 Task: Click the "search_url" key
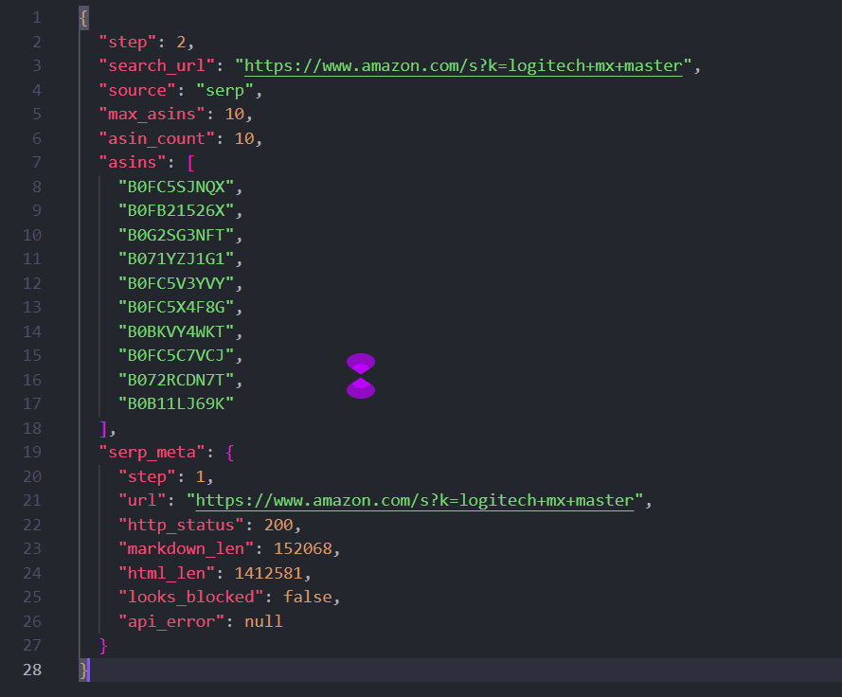[x=157, y=66]
